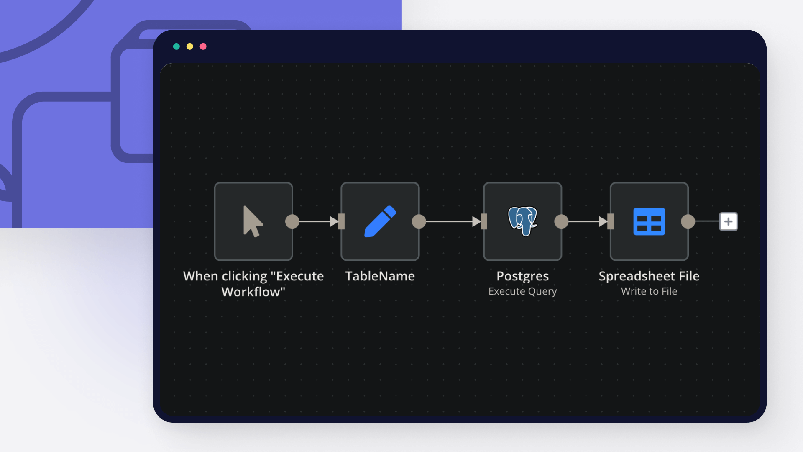
Task: Select the TableName edit node
Action: point(379,221)
